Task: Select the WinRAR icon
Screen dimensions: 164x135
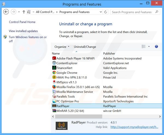Action: [54, 111]
